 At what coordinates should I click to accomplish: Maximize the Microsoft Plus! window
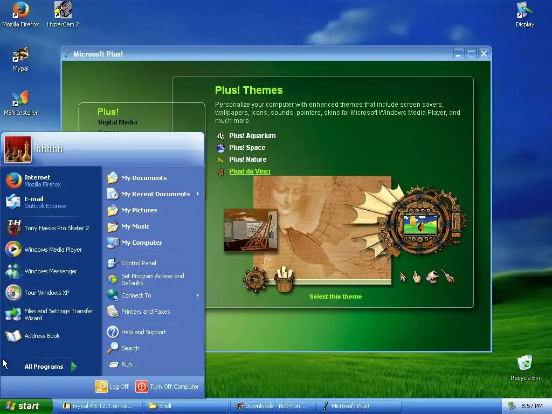pyautogui.click(x=471, y=54)
